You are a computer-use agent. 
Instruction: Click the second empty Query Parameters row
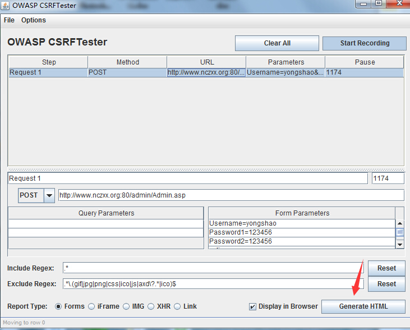(x=106, y=233)
